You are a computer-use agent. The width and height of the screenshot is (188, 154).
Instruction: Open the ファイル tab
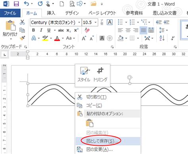[x=10, y=13]
